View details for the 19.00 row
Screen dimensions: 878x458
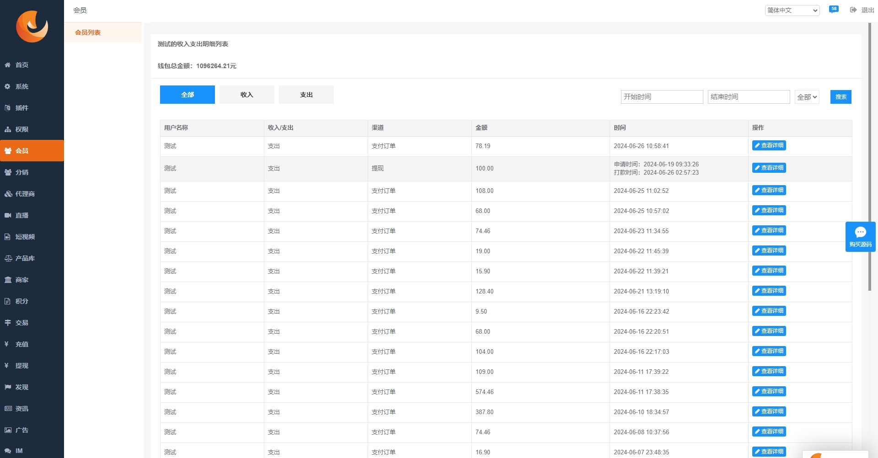click(x=769, y=250)
